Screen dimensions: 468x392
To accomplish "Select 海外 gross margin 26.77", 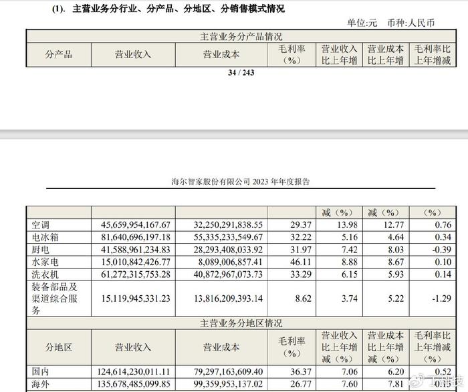I will (301, 384).
